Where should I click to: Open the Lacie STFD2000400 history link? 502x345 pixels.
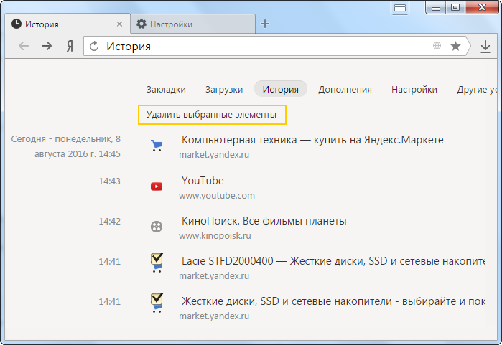point(333,261)
